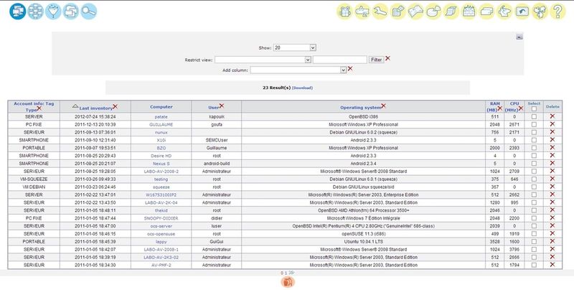
Task: Open computer LABO-AV-2008-2 details
Action: pos(161,172)
